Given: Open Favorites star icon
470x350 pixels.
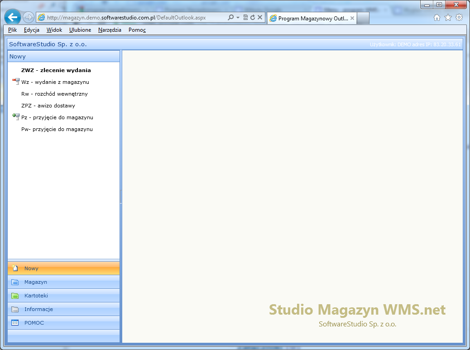Looking at the screenshot, I should coord(448,18).
